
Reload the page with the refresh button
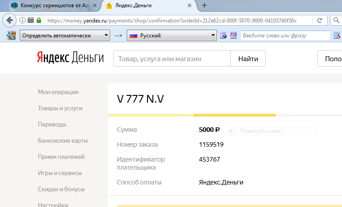click(x=319, y=20)
